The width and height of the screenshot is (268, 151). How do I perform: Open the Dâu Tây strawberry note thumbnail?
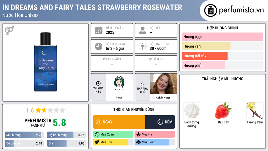pos(223,111)
